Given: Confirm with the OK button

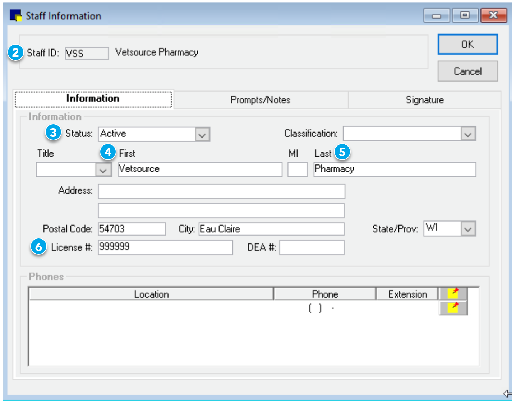Looking at the screenshot, I should (x=467, y=45).
